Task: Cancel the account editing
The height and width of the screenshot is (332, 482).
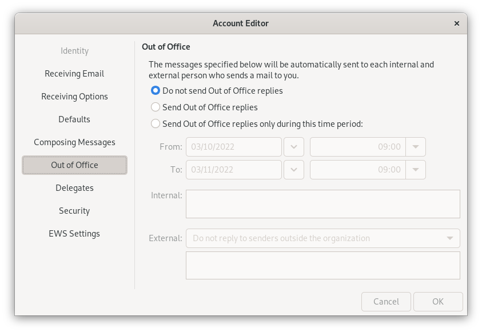Action: [386, 302]
